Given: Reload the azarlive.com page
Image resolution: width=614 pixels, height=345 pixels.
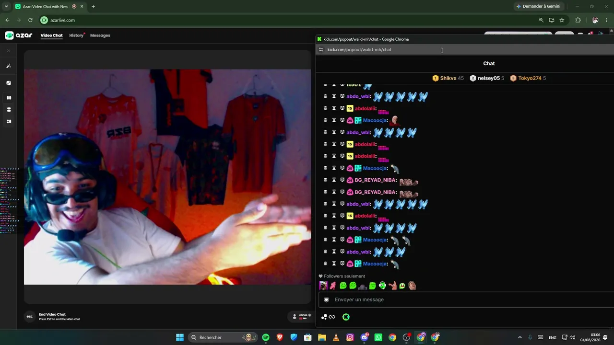Looking at the screenshot, I should [x=30, y=20].
